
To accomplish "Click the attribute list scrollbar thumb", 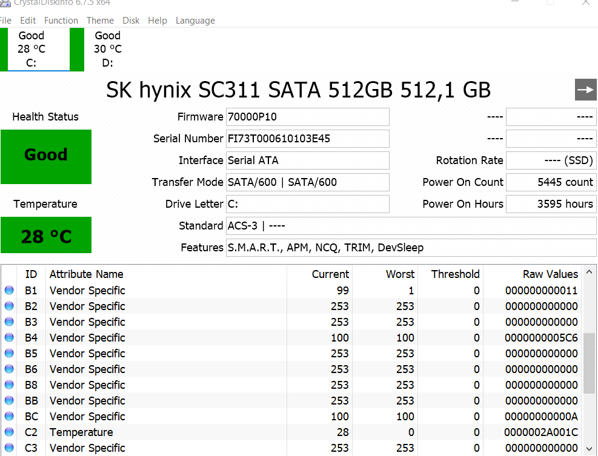I will click(589, 363).
